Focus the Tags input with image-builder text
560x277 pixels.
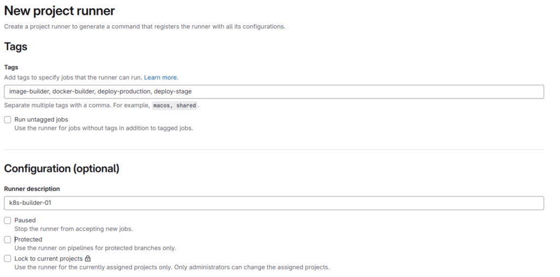click(273, 91)
